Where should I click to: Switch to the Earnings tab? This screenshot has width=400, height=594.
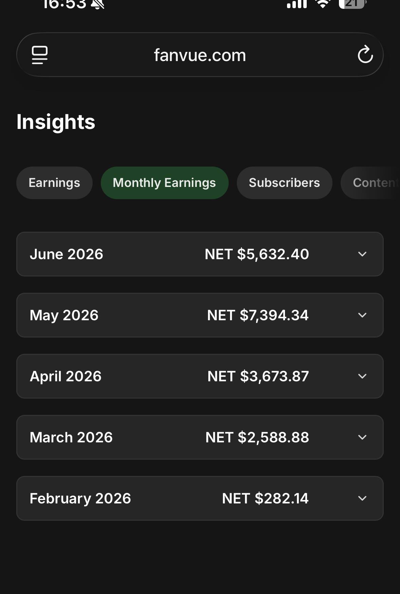pos(54,183)
